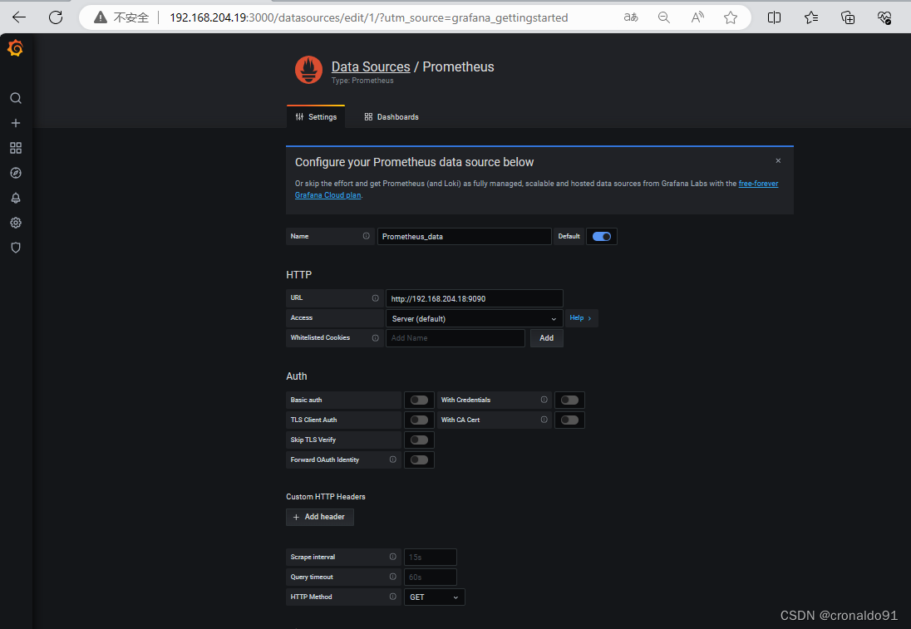Show info tooltip for With Credentials

pyautogui.click(x=544, y=400)
